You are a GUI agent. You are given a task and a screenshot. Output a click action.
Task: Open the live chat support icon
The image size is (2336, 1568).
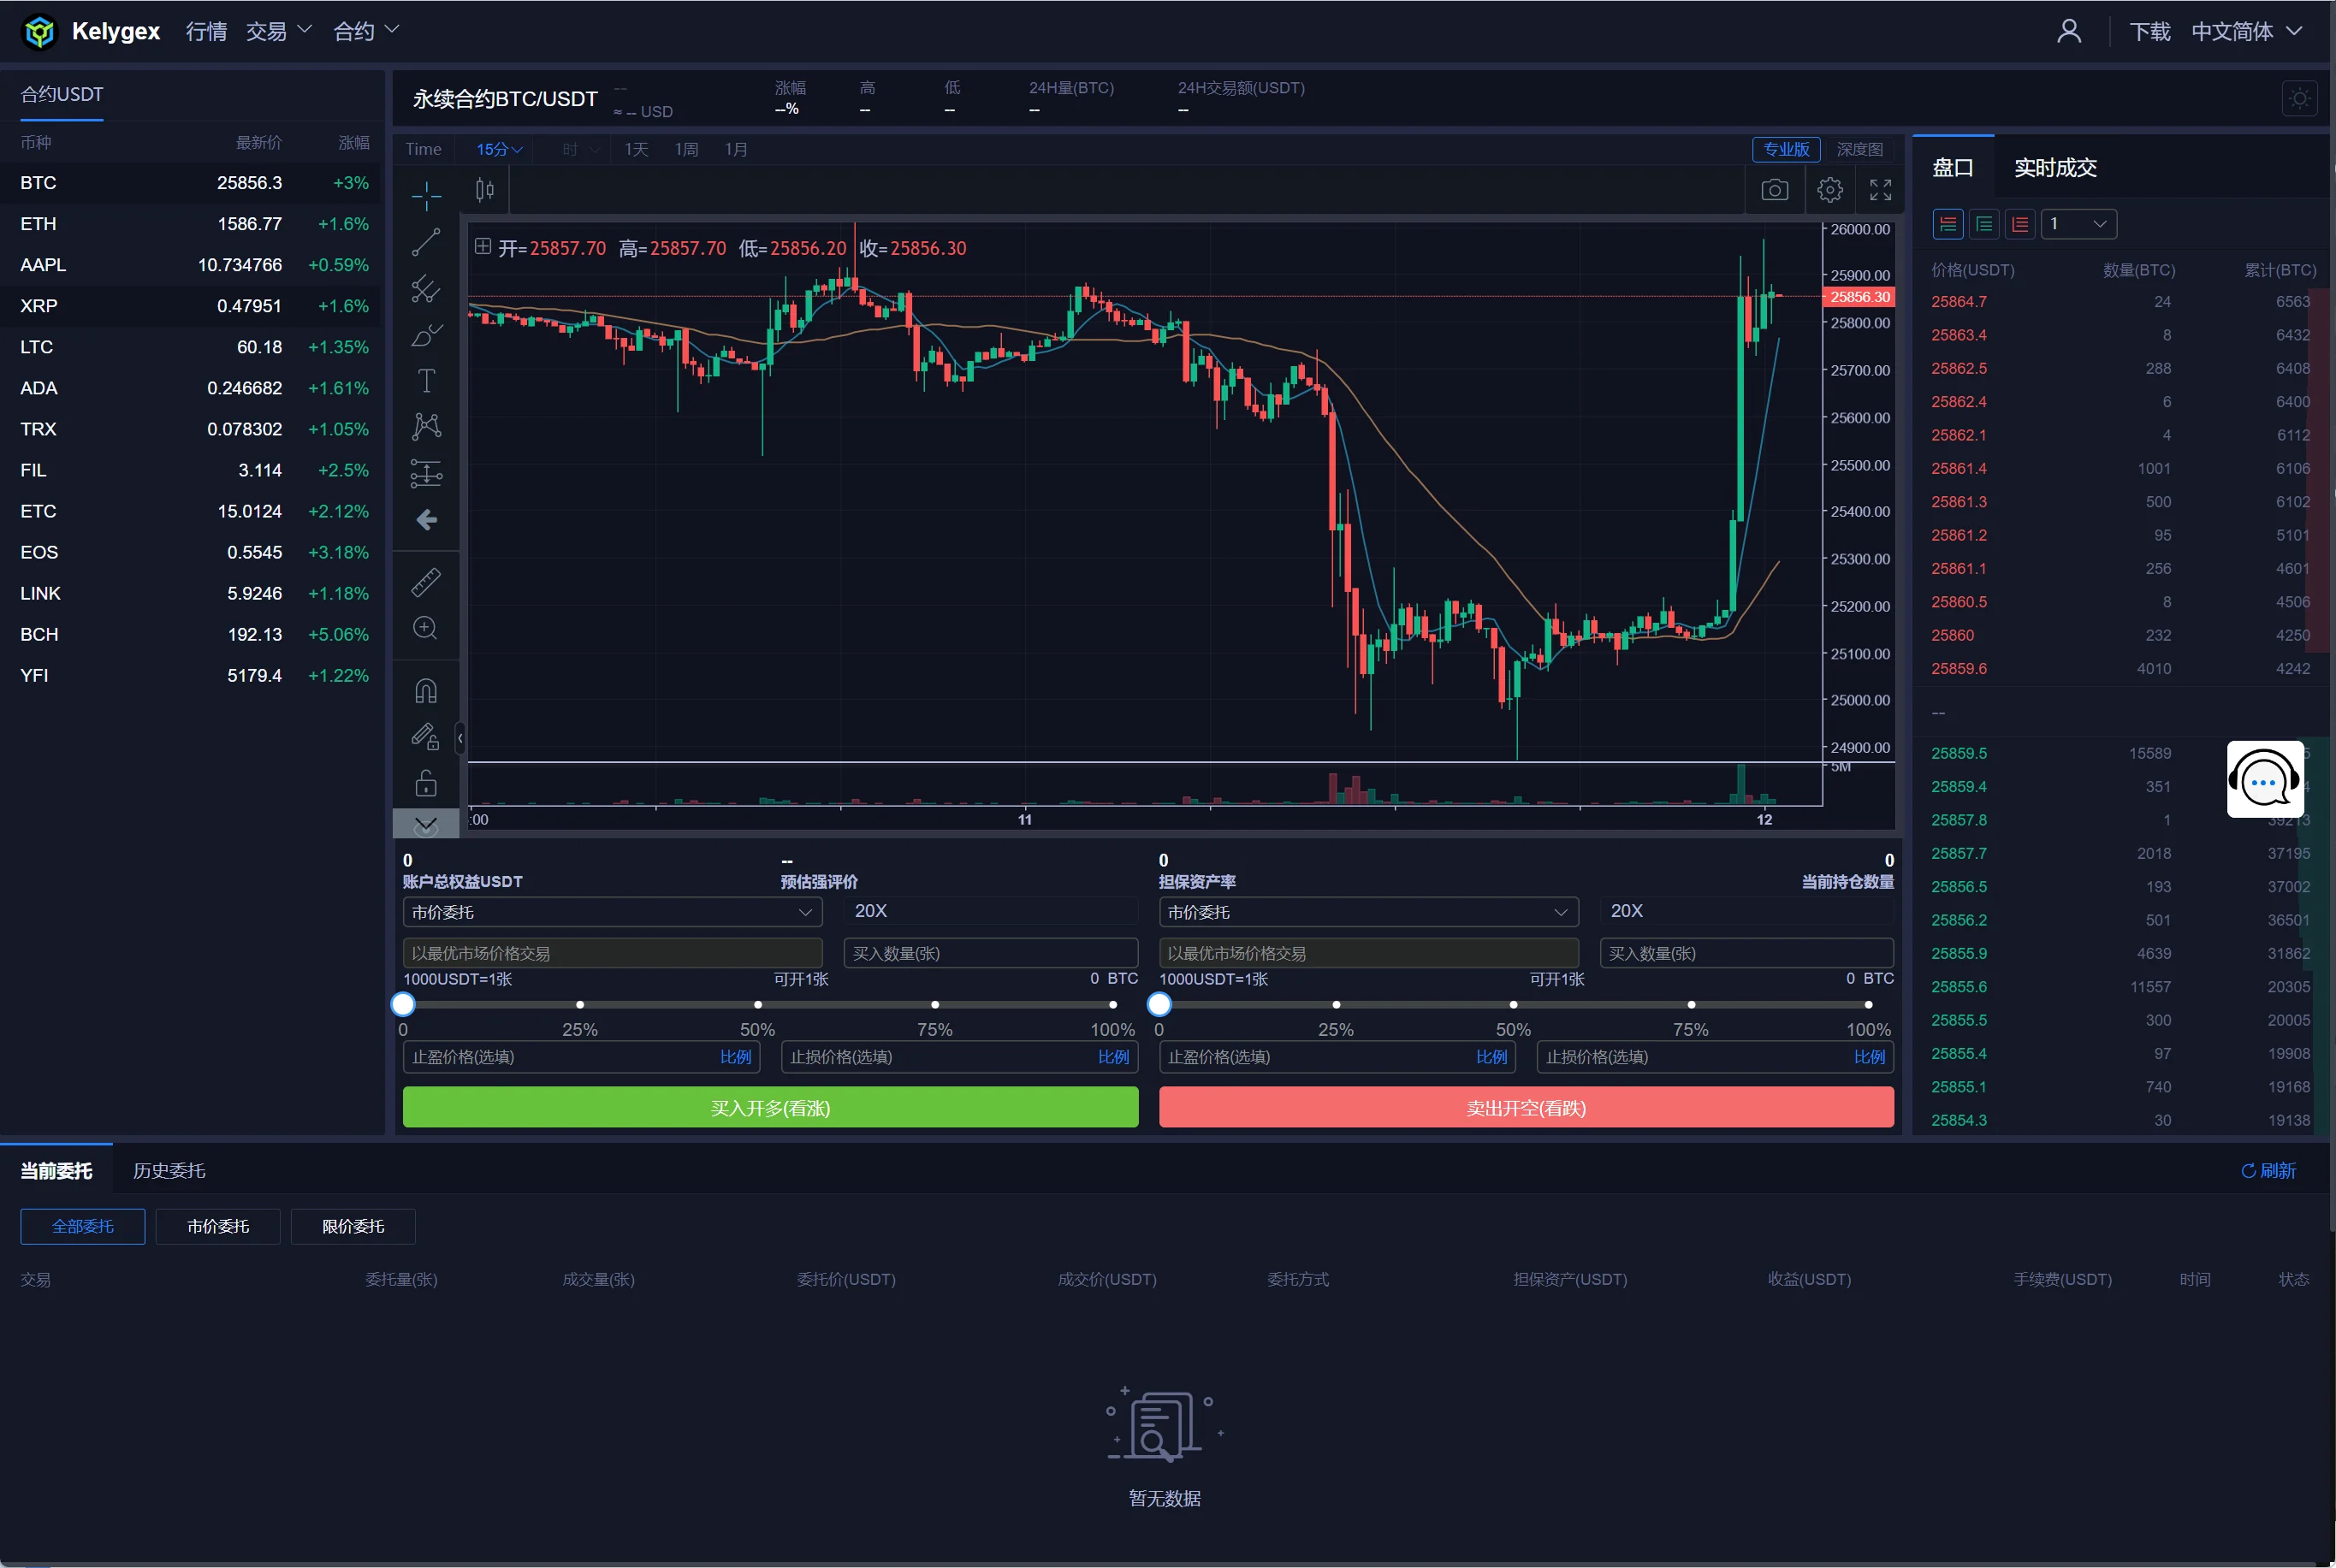[x=2264, y=780]
